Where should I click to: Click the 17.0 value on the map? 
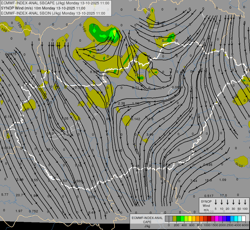click(x=223, y=195)
